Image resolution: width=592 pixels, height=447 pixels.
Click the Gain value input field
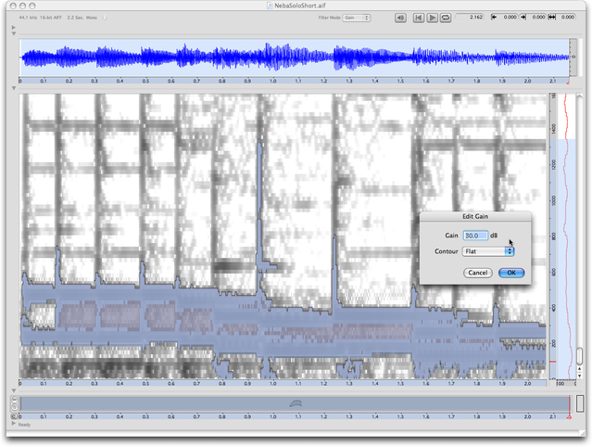point(475,236)
